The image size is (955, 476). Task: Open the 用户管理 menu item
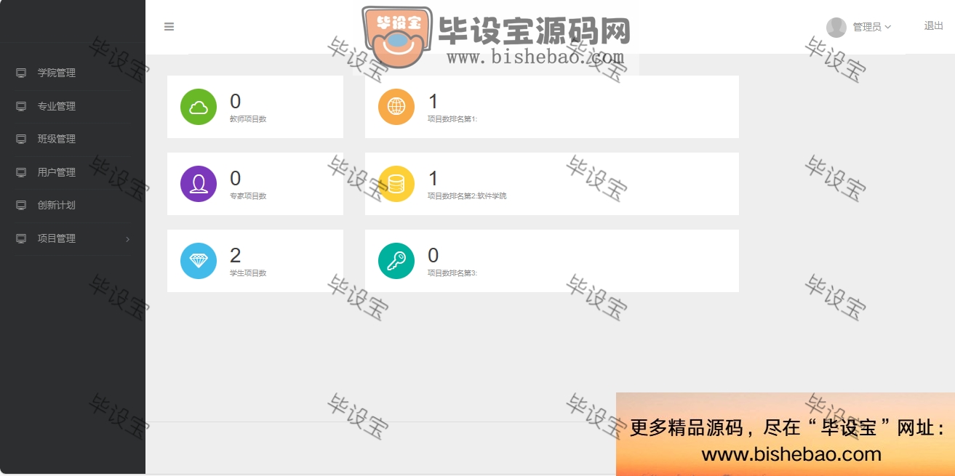(73, 172)
